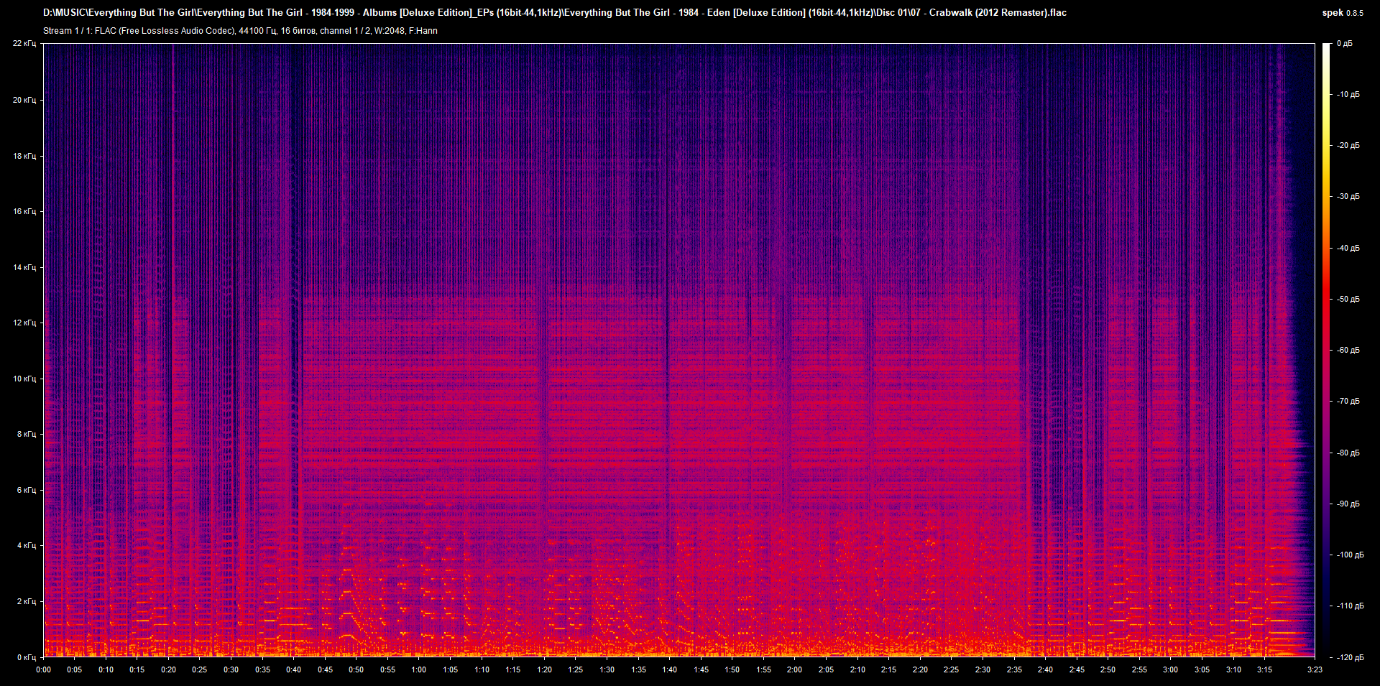Click the -60 дБ scale label
The image size is (1380, 686).
(1348, 351)
